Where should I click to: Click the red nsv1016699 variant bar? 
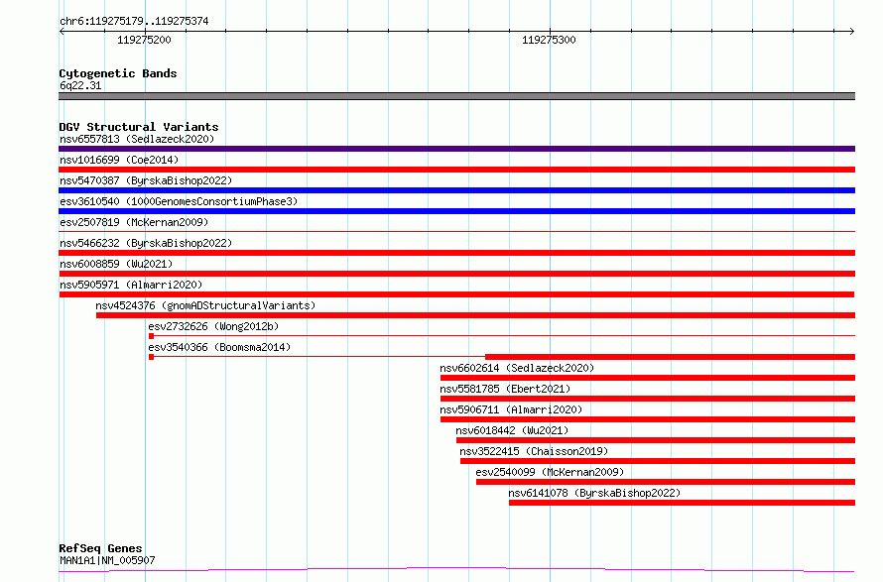click(x=456, y=170)
